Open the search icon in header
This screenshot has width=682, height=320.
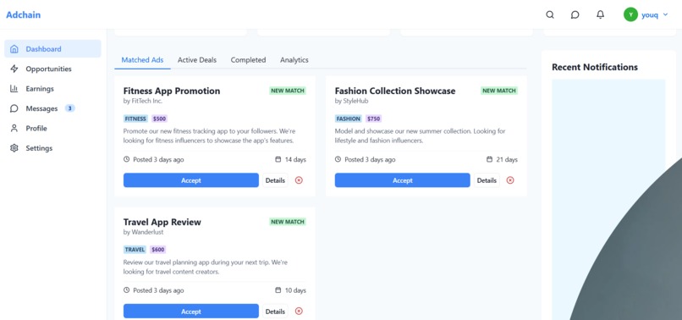[x=550, y=14]
